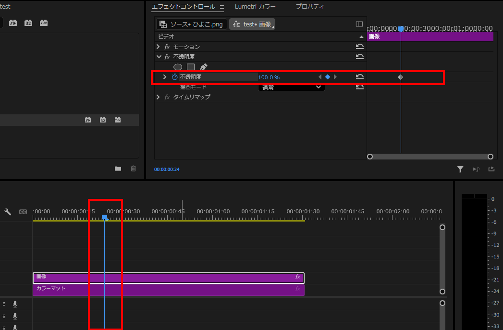Open the 描画モード blend mode dropdown
The width and height of the screenshot is (503, 330).
point(291,87)
